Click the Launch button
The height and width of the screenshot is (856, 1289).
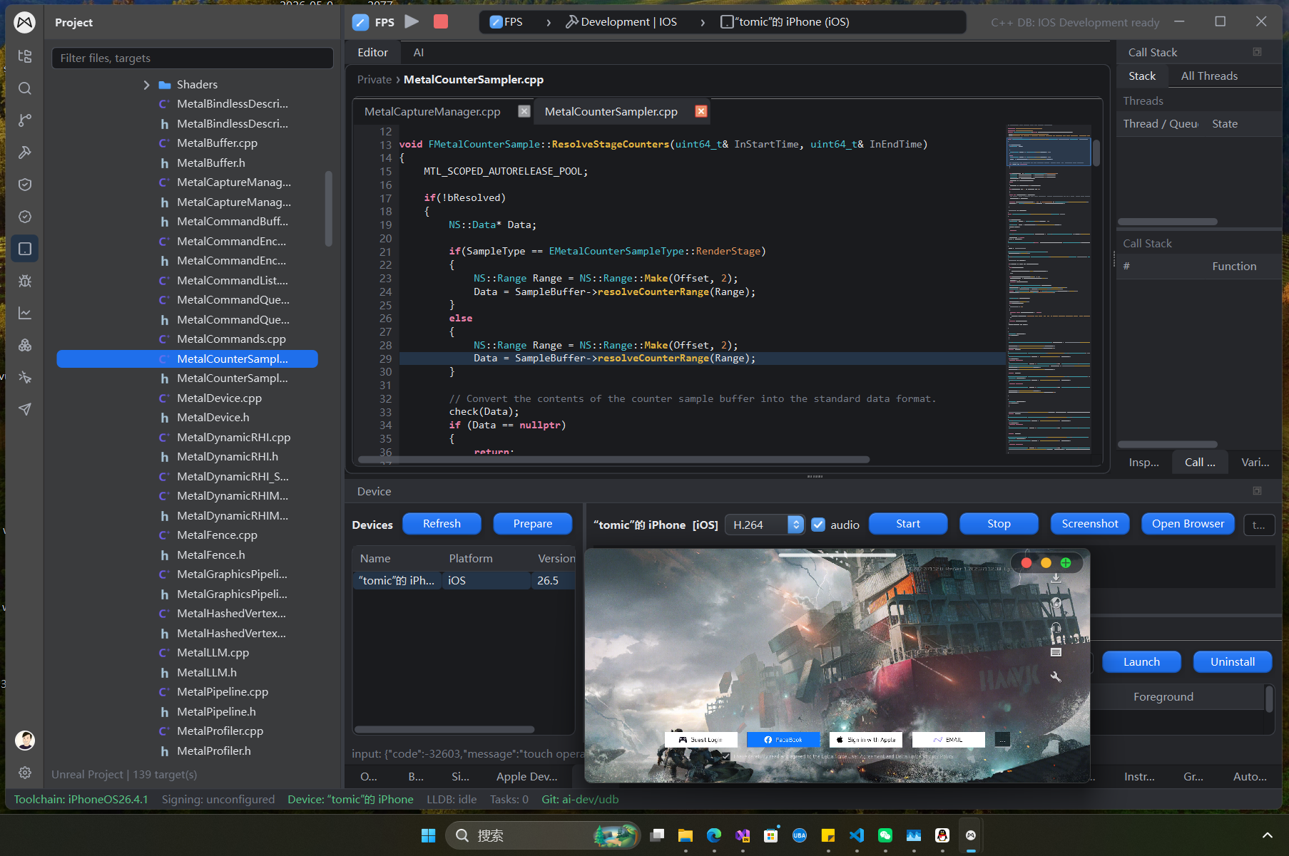(1141, 662)
